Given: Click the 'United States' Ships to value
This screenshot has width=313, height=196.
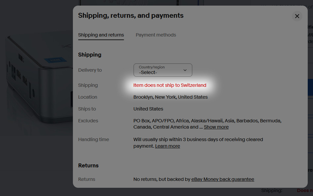Looking at the screenshot, I should (x=148, y=109).
